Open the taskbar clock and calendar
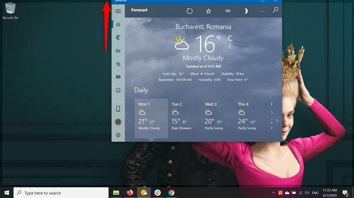 coord(329,193)
